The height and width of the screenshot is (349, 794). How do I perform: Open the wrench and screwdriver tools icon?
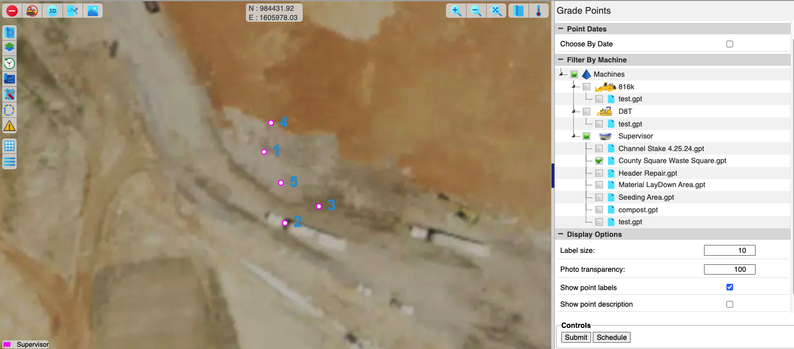(x=10, y=94)
